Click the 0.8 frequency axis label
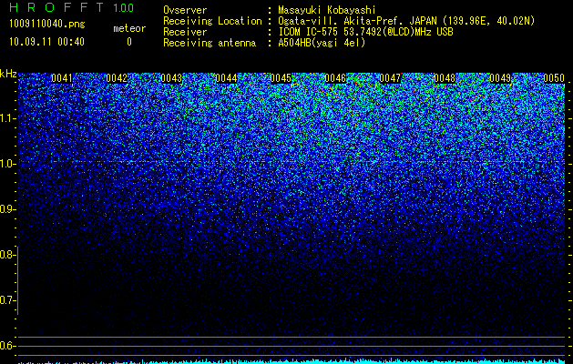 (x=7, y=255)
